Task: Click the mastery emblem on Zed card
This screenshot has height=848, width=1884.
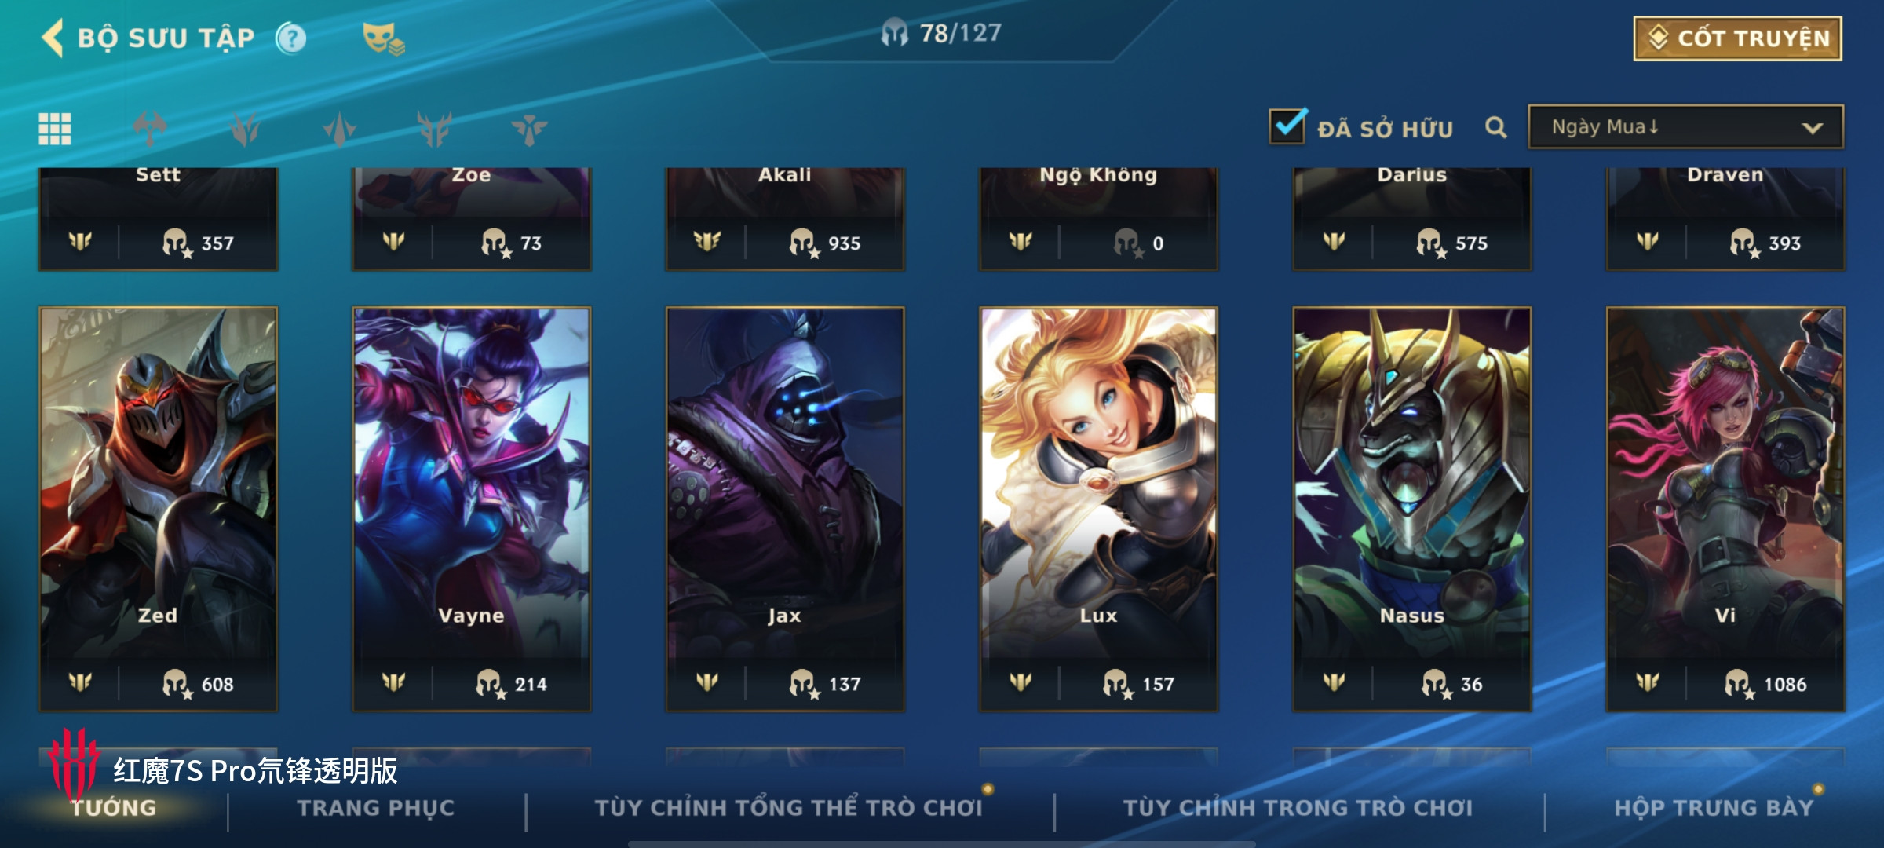Action: (80, 682)
